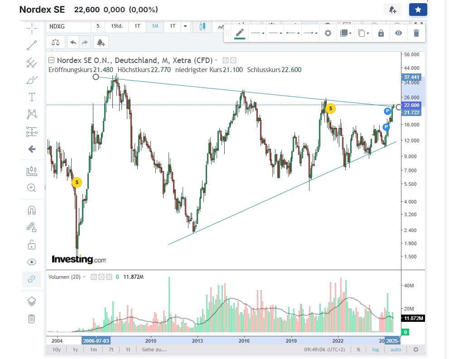Lock the selected trend line
This screenshot has height=359, width=449.
[381, 34]
